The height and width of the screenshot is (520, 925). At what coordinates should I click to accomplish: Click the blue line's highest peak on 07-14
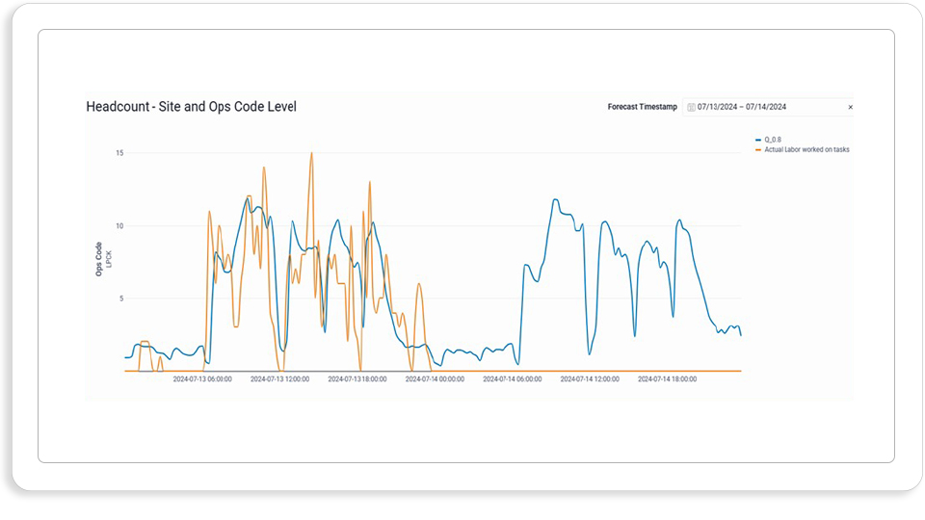(555, 200)
